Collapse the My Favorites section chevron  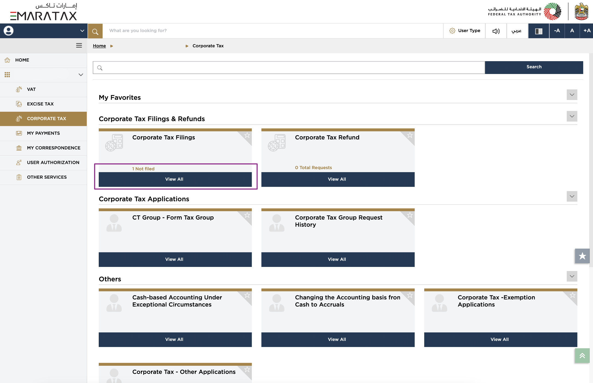tap(572, 95)
